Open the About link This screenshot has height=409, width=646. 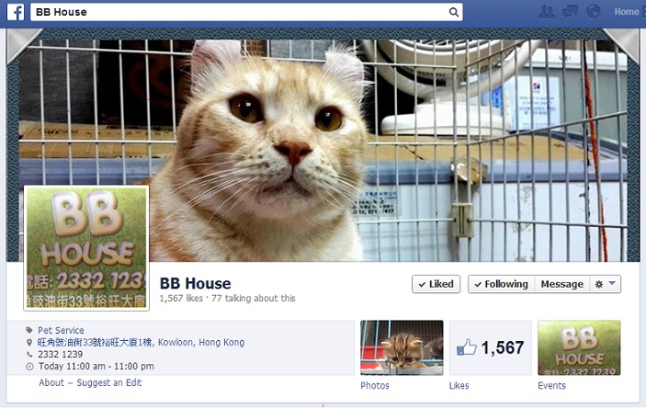point(51,382)
